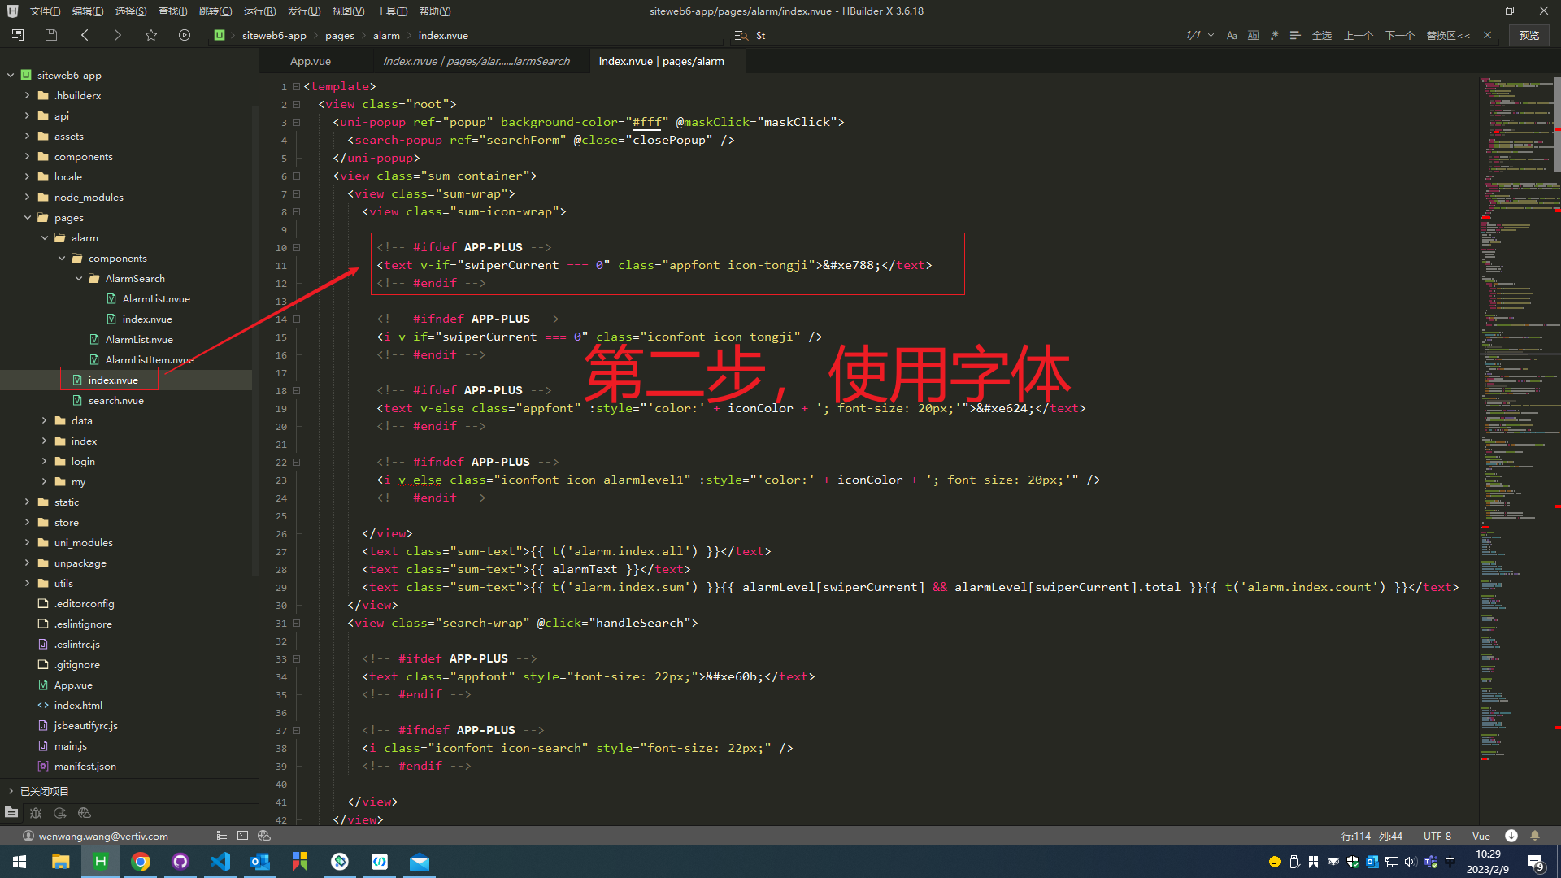Open Windows Start menu
The height and width of the screenshot is (878, 1561).
[x=20, y=862]
